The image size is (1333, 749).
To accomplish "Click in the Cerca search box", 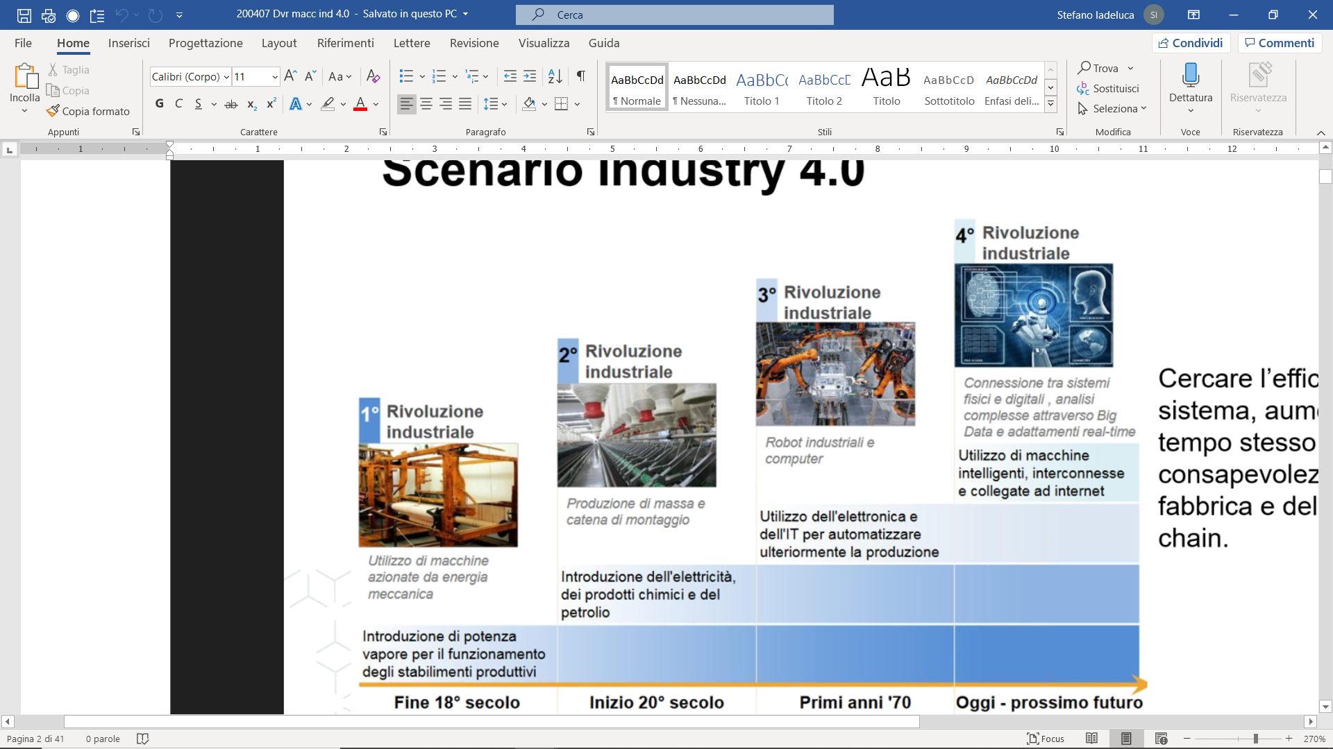I will click(673, 15).
